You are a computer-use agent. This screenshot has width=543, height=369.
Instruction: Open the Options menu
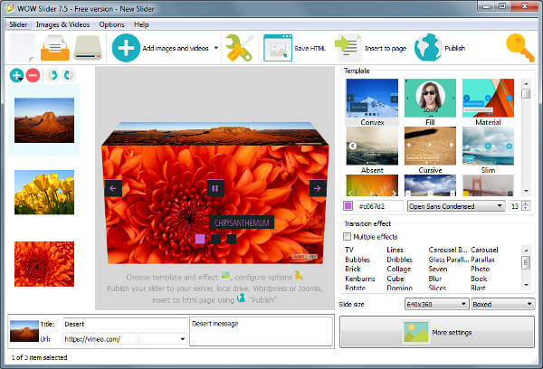(112, 24)
